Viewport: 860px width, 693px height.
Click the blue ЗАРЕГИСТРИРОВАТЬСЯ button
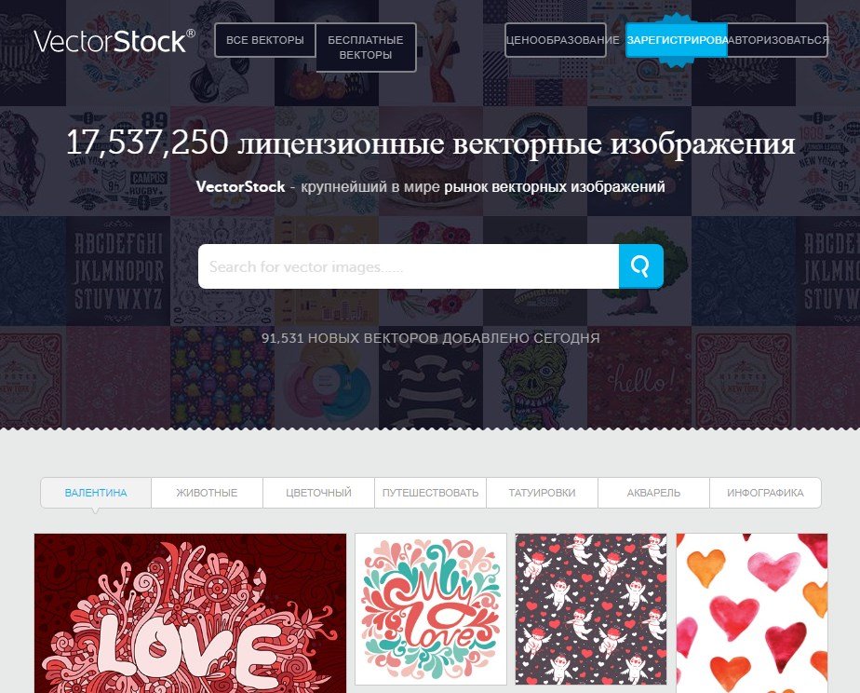(677, 40)
